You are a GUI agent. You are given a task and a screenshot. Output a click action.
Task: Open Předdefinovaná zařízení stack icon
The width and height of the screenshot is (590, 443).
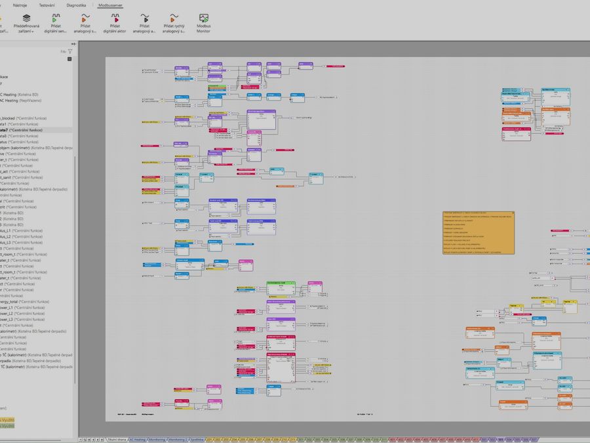pyautogui.click(x=26, y=18)
